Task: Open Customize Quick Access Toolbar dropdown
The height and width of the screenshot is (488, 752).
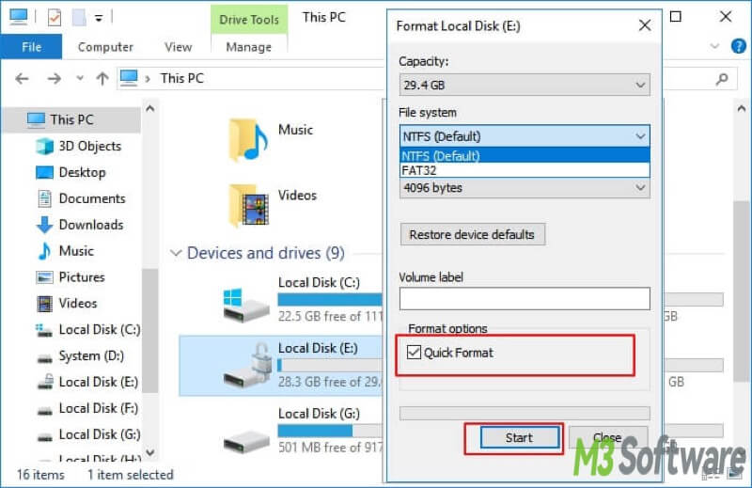Action: (99, 18)
